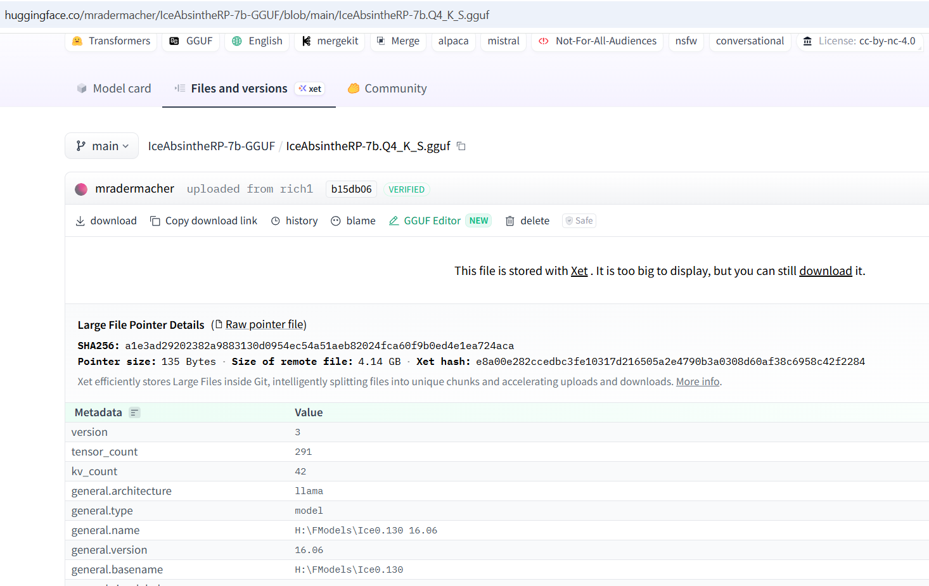929x586 pixels.
Task: Open commit b15db06
Action: point(351,189)
